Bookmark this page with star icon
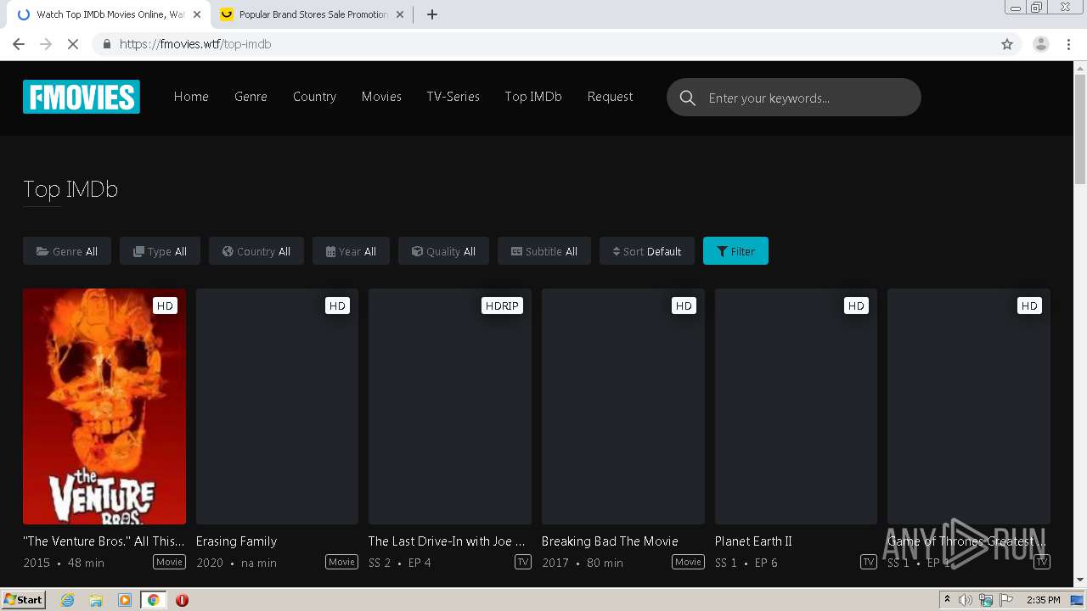Viewport: 1087px width, 611px height. coord(1007,44)
